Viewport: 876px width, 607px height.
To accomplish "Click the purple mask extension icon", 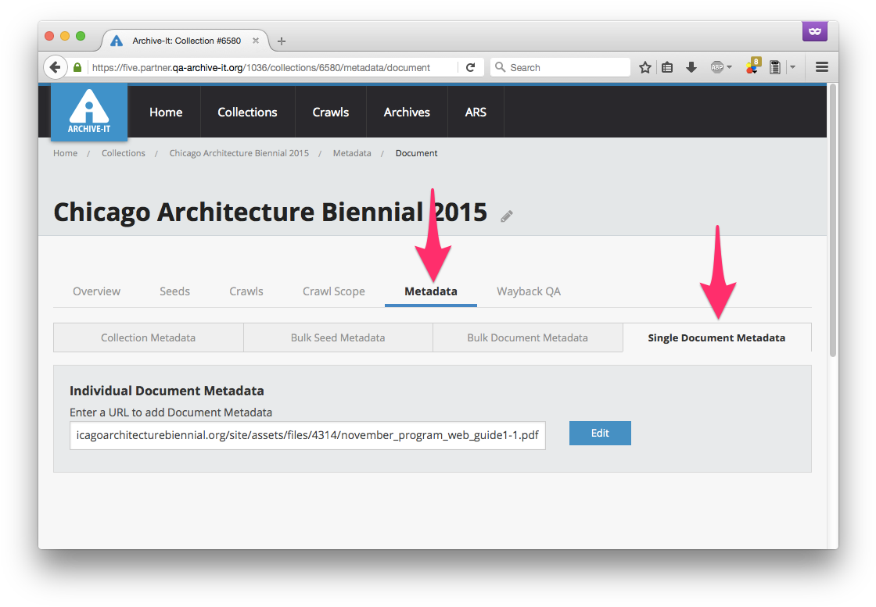I will 815,31.
